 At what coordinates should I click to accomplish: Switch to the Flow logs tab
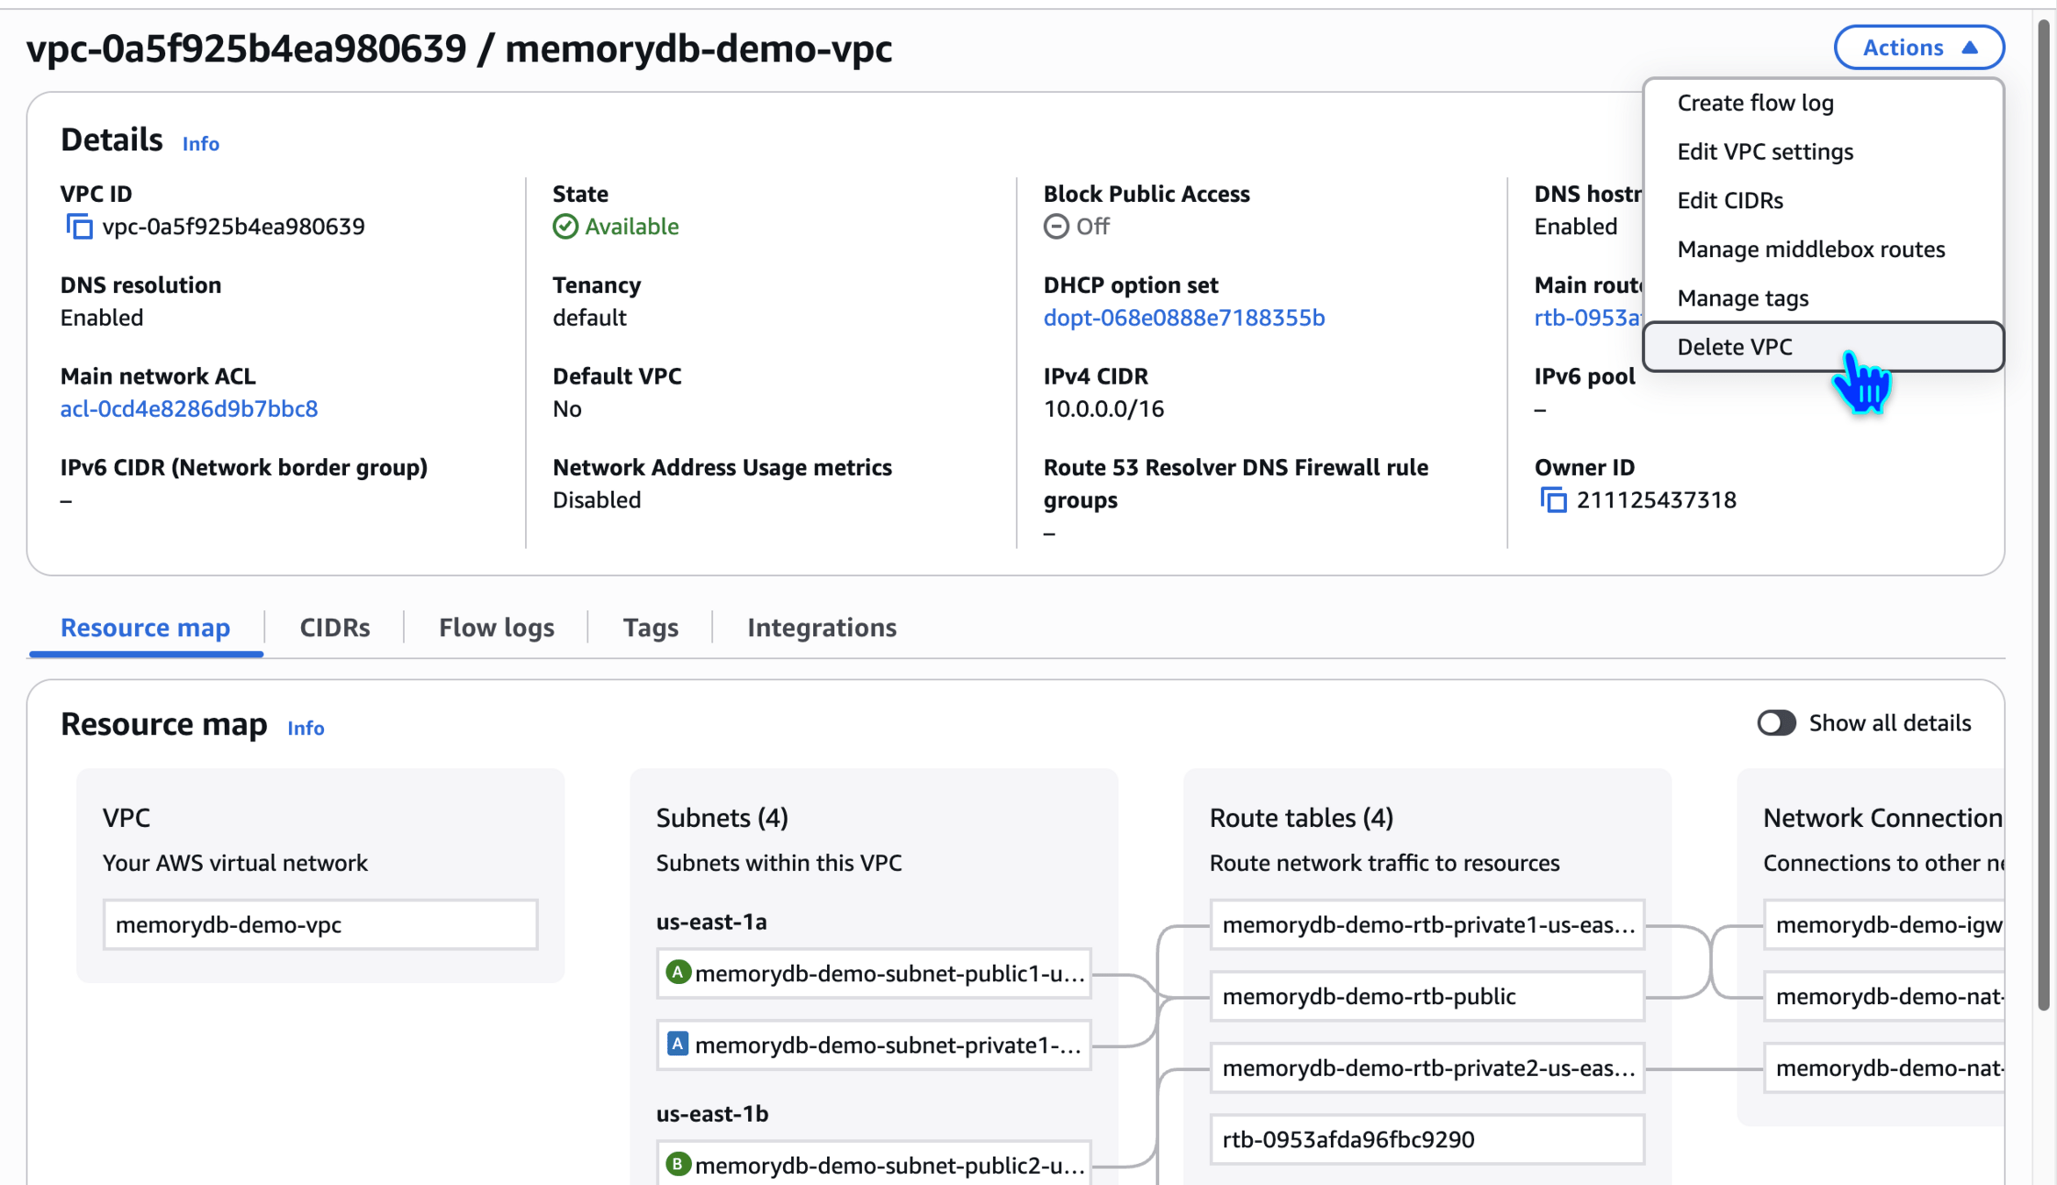pos(496,628)
